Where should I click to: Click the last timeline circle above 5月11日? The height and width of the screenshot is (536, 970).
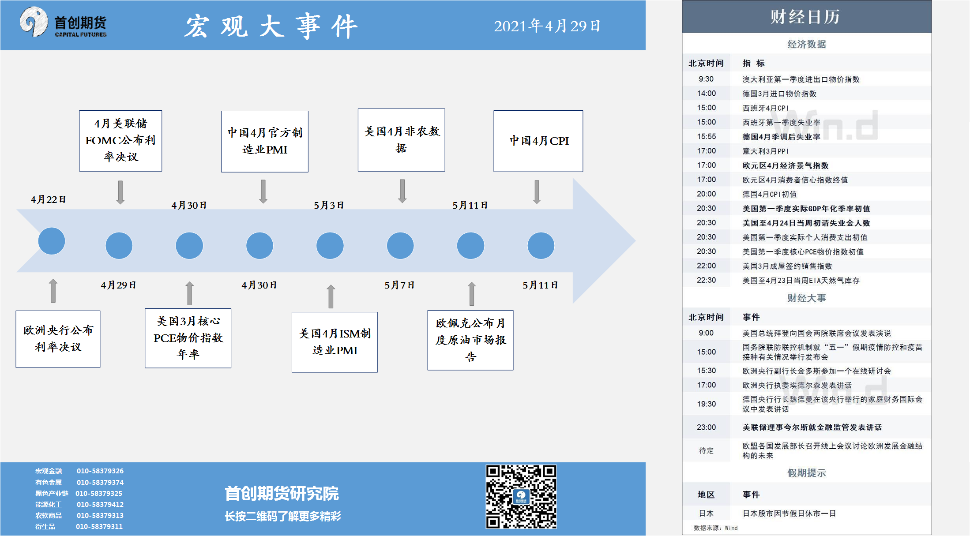pyautogui.click(x=541, y=245)
